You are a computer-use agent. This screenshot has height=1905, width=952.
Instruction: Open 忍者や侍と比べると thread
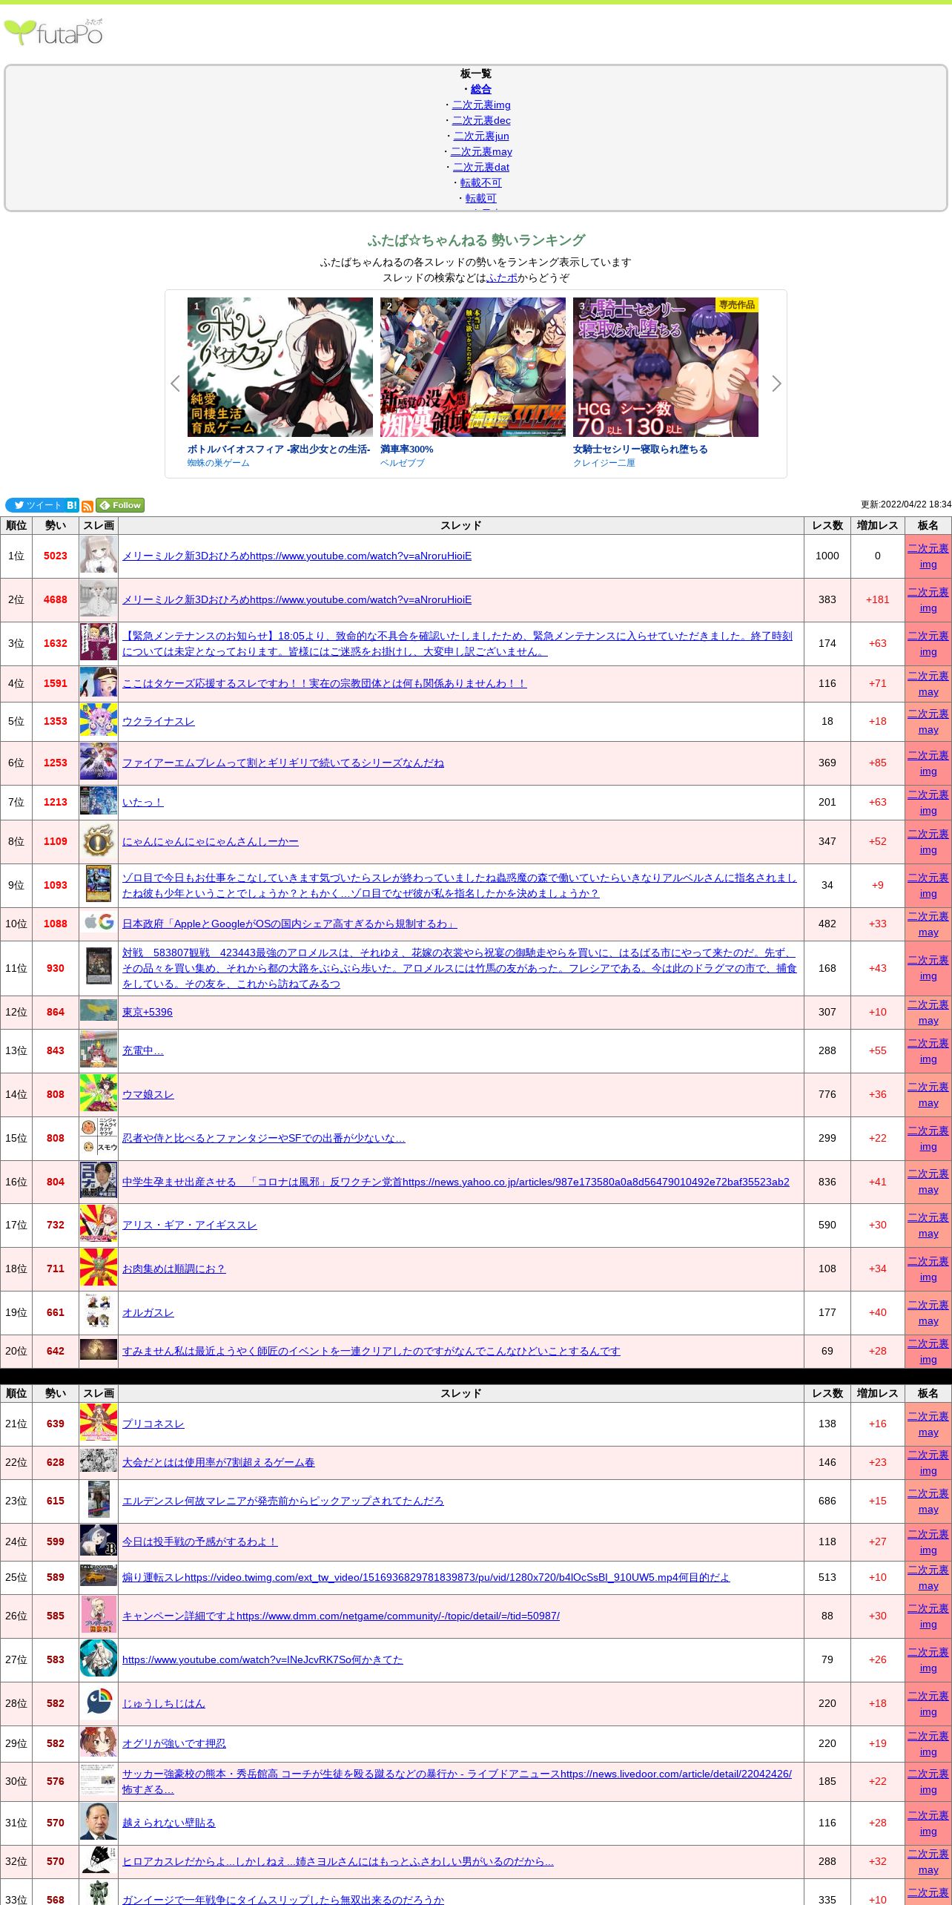264,1138
